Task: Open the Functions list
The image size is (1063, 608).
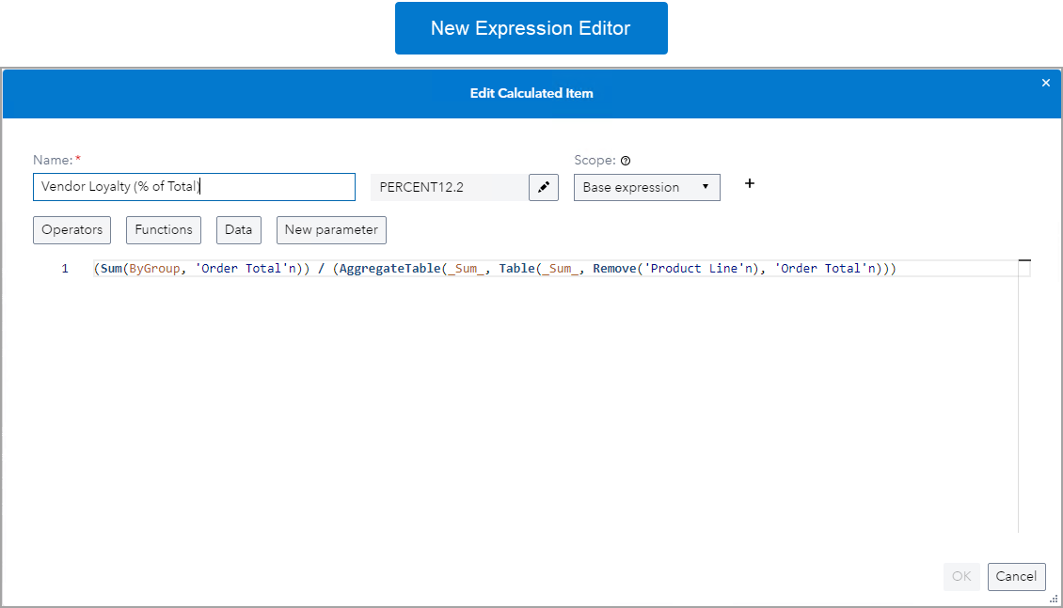Action: click(x=163, y=229)
